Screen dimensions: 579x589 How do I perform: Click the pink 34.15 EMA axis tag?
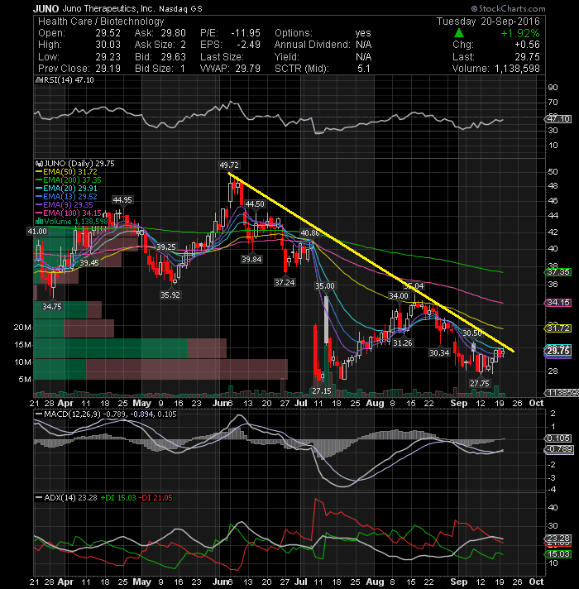558,303
